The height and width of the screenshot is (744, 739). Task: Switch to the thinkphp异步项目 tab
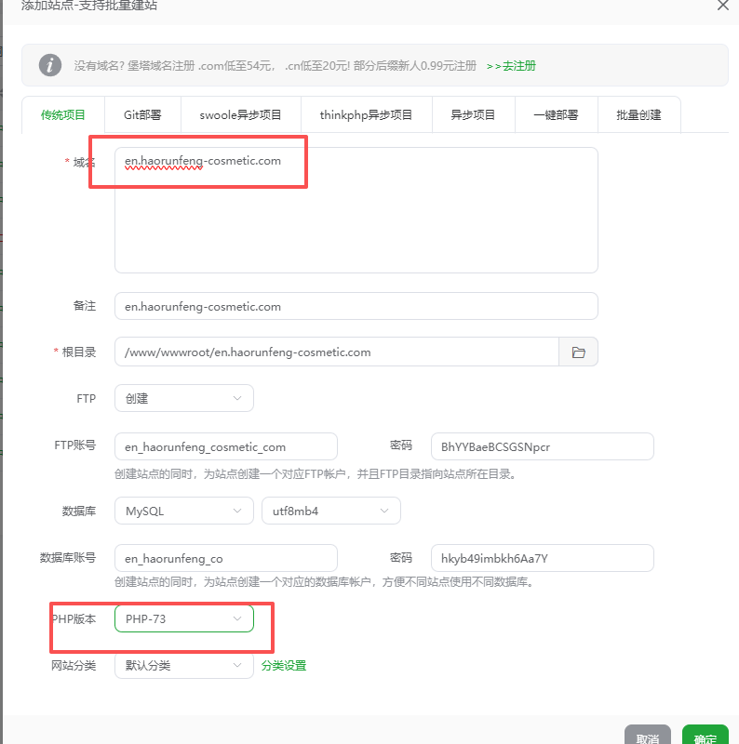[x=366, y=114]
